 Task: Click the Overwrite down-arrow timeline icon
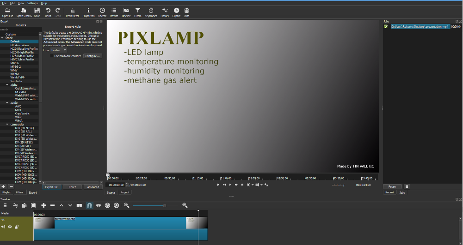tap(70, 205)
